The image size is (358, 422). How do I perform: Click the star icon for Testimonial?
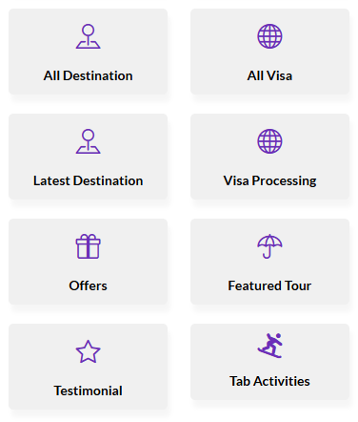[x=88, y=351]
